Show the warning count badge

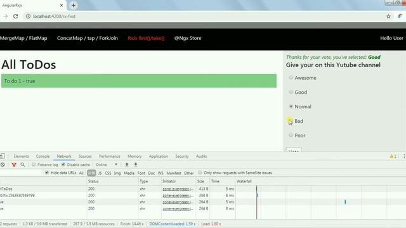[x=393, y=156]
